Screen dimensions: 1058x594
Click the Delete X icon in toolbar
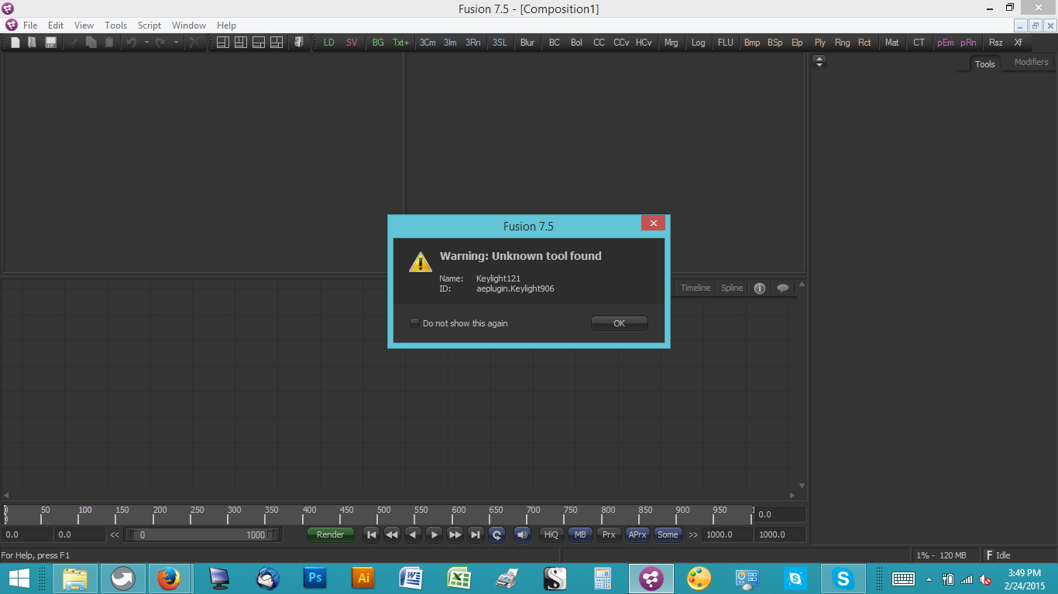[x=194, y=43]
